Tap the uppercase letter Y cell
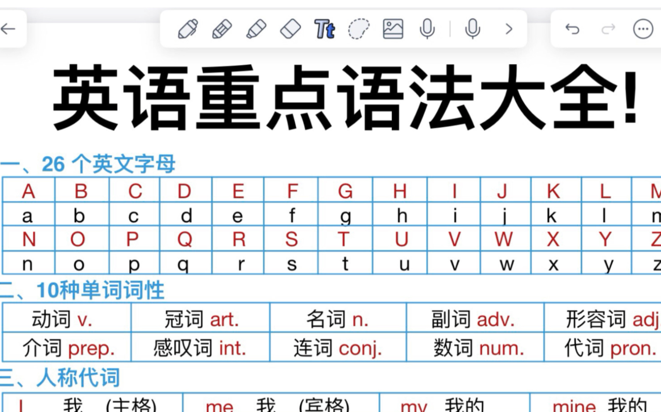Screen dimensions: 661x412 (606, 239)
